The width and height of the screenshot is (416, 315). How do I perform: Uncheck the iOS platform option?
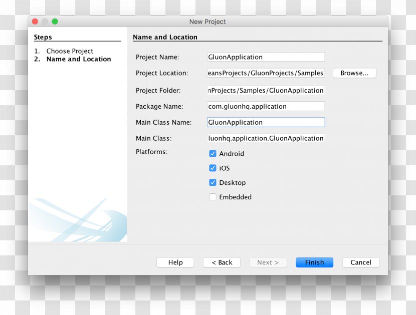click(x=213, y=168)
